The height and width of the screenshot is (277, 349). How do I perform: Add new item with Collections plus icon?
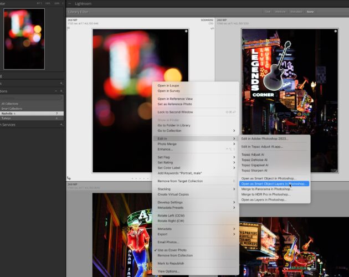pos(61,91)
